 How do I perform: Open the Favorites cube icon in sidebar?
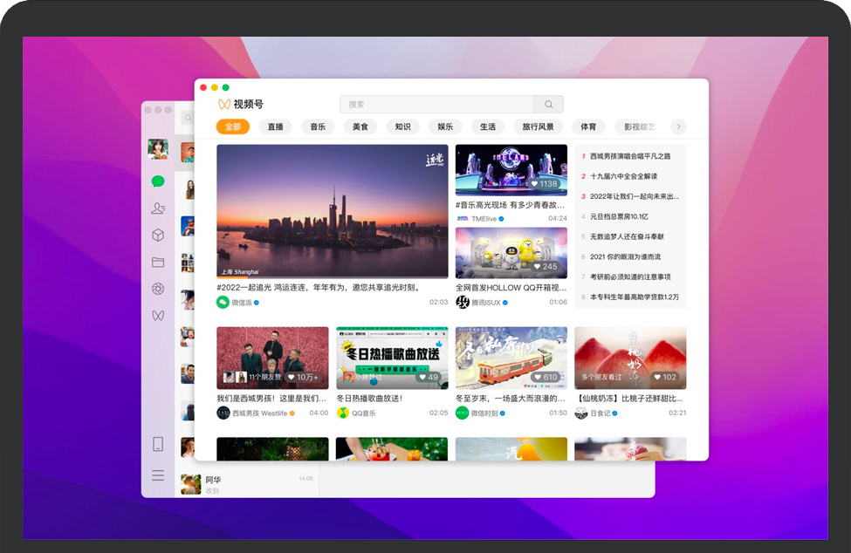(158, 236)
